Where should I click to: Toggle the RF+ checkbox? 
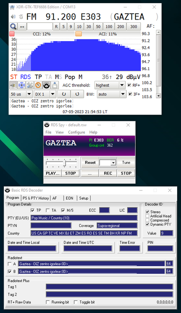pyautogui.click(x=130, y=85)
